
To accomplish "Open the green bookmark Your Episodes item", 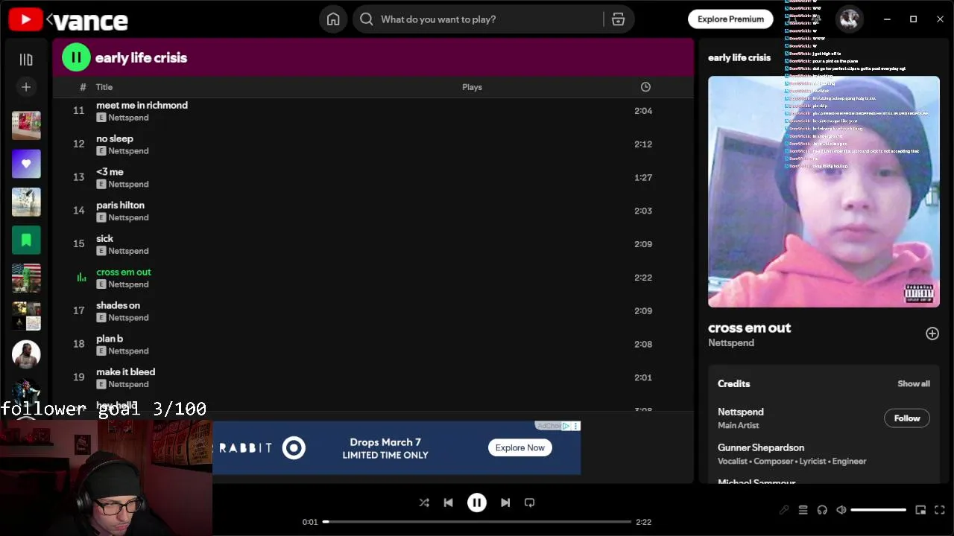I will tap(26, 240).
